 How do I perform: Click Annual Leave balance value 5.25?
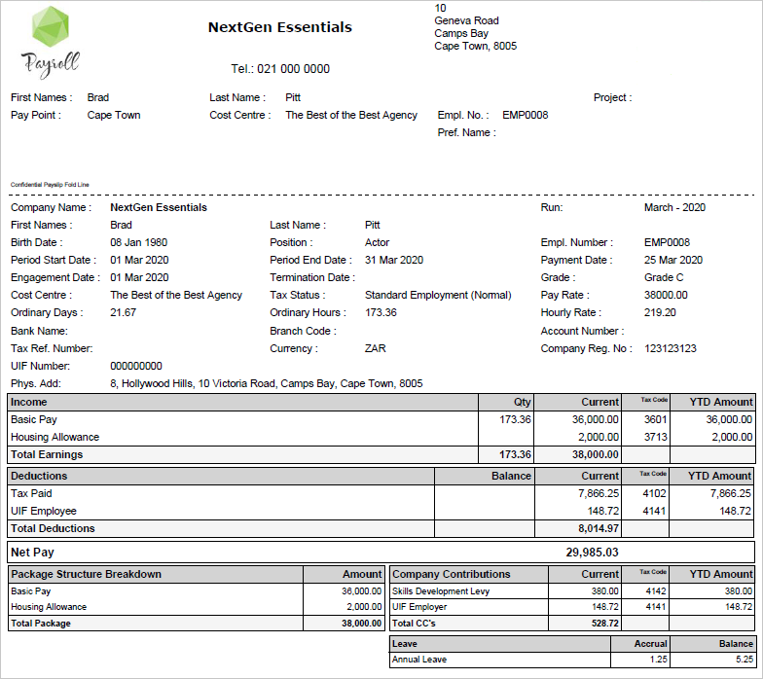tap(745, 660)
